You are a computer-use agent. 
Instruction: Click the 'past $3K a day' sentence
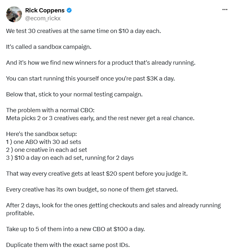pyautogui.click(x=90, y=79)
